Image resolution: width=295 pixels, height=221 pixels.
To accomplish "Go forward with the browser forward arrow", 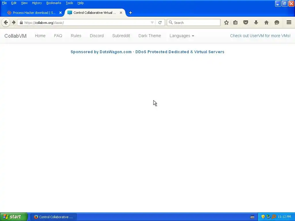I will [x=14, y=22].
